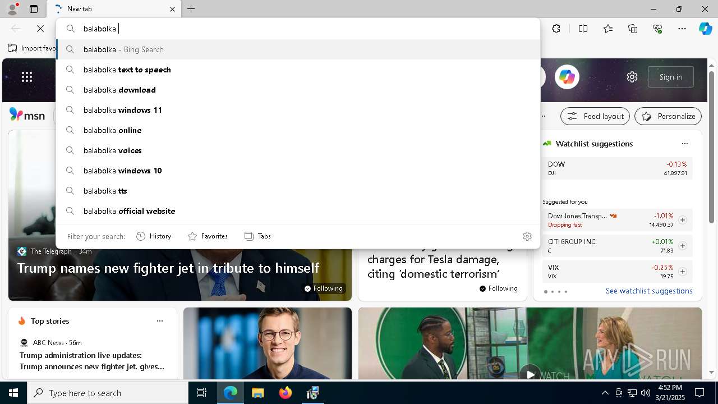718x404 pixels.
Task: Open File Explorer from taskbar
Action: (x=257, y=393)
